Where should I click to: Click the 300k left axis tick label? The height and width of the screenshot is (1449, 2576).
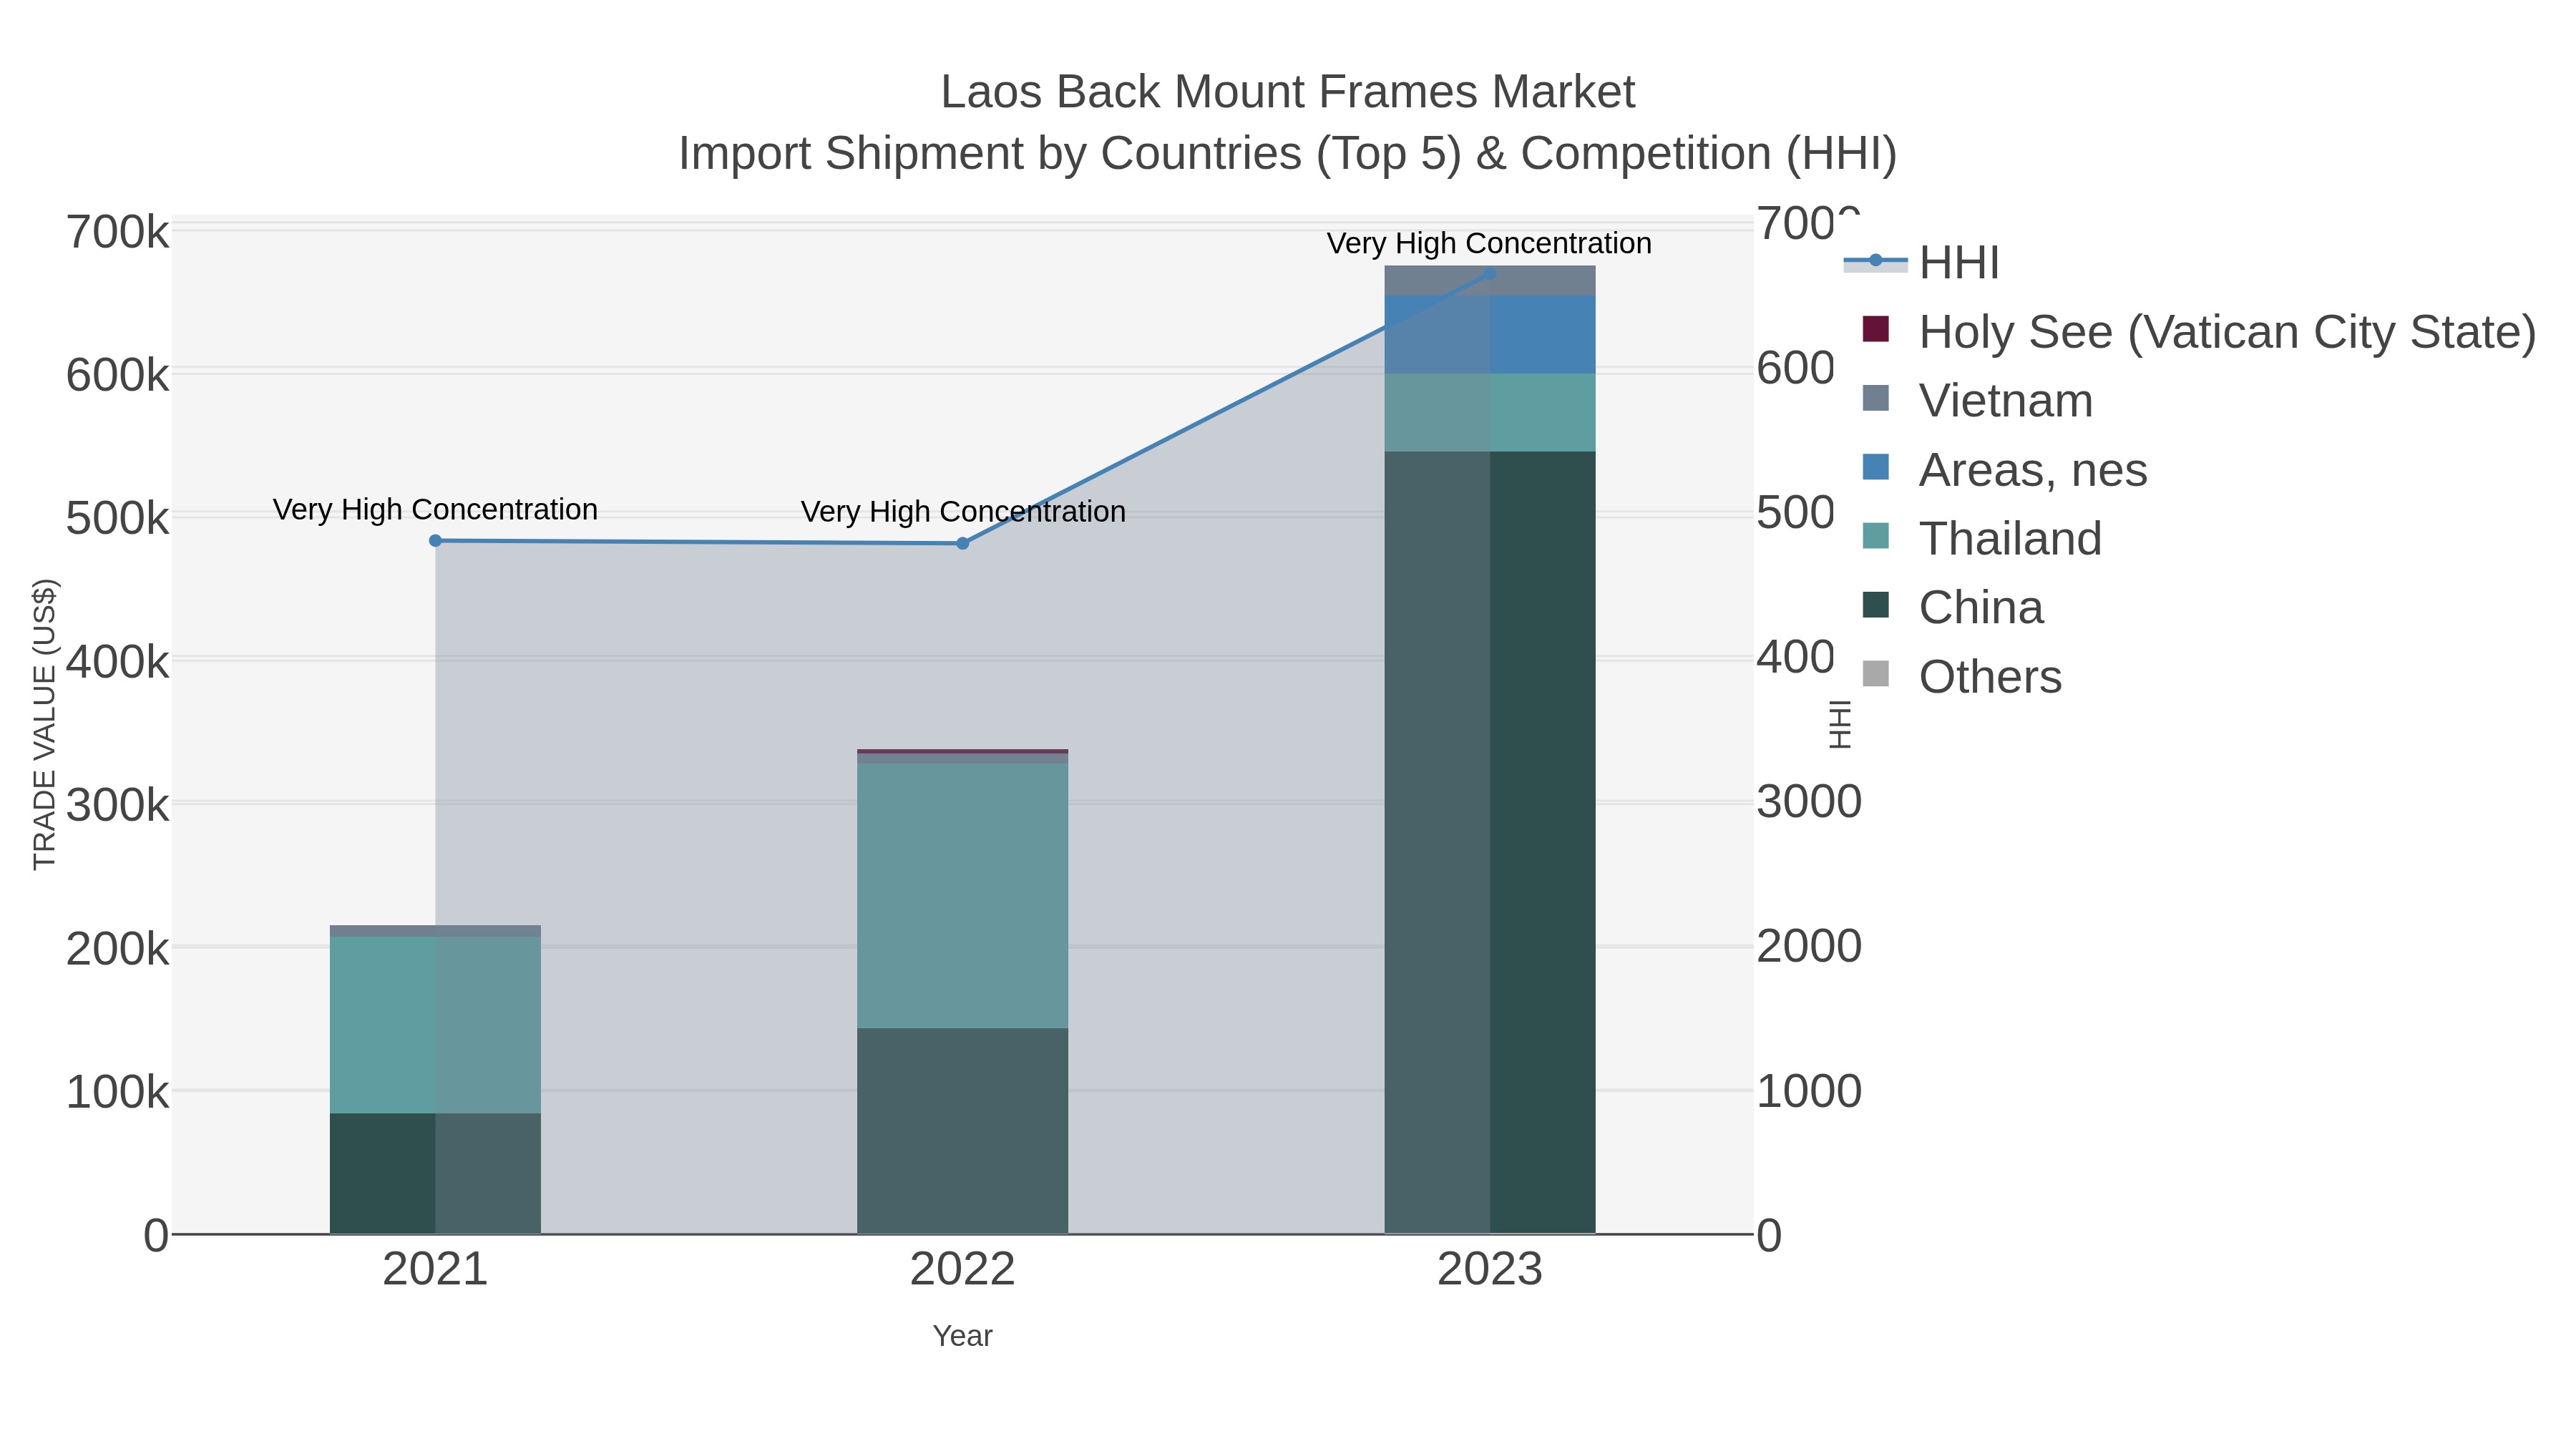coord(118,805)
